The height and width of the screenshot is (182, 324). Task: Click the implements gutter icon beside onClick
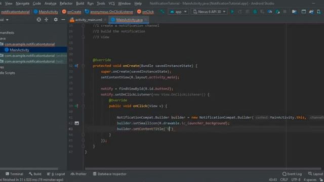(x=76, y=106)
